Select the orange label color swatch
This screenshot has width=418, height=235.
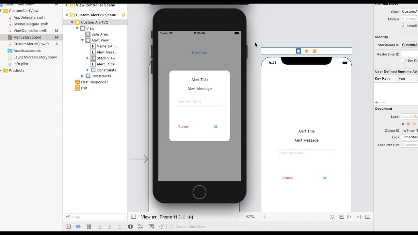pyautogui.click(x=414, y=124)
